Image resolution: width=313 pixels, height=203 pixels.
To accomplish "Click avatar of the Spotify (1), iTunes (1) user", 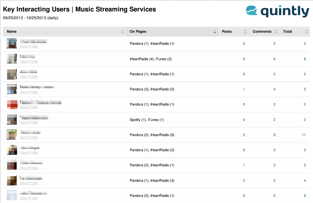I will point(12,119).
